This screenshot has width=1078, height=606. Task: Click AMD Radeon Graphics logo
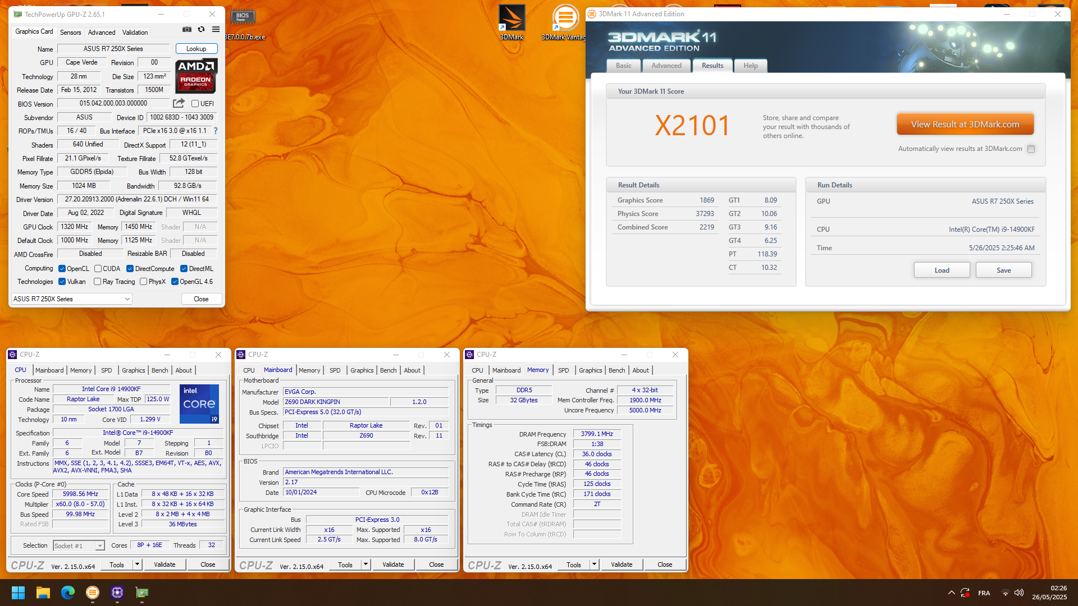[x=196, y=76]
